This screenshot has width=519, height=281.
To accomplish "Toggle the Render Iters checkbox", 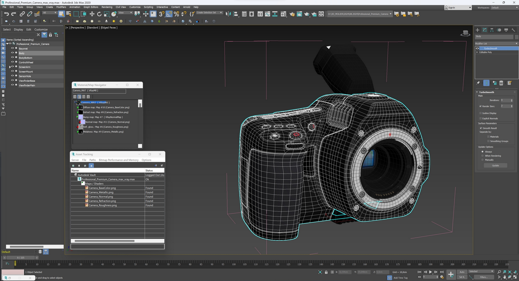I will click(481, 106).
